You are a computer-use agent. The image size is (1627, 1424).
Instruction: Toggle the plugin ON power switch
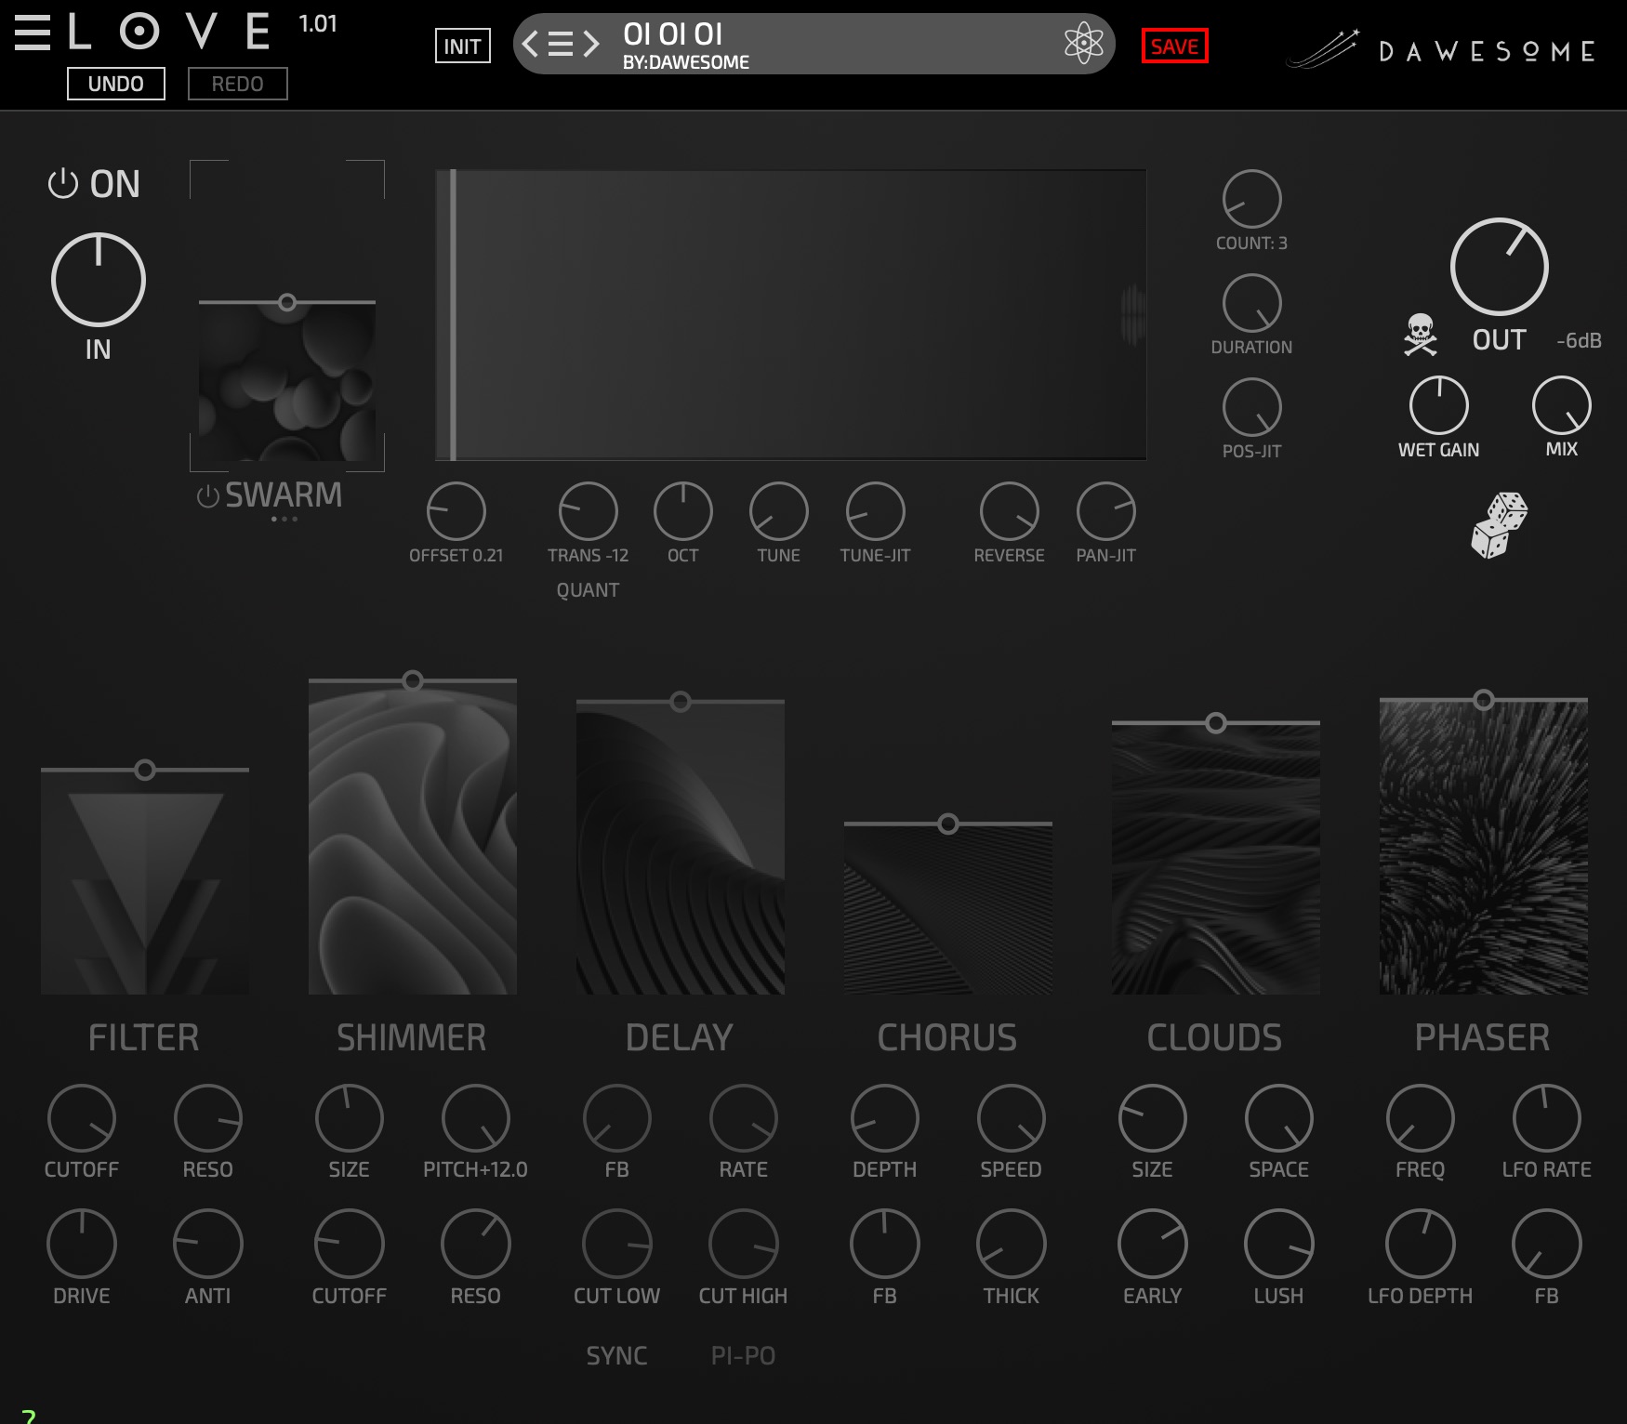tap(93, 184)
